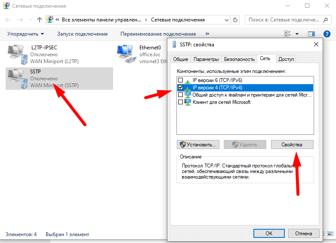The width and height of the screenshot is (336, 243).
Task: Switch to the Общие tab
Action: pyautogui.click(x=181, y=59)
